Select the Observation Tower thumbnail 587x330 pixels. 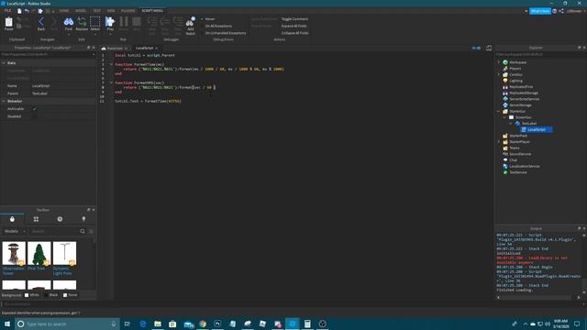pos(14,253)
